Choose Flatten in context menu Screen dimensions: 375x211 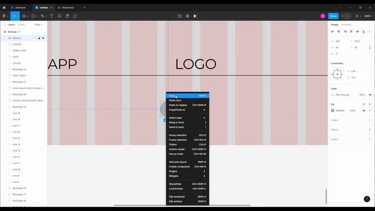click(187, 145)
